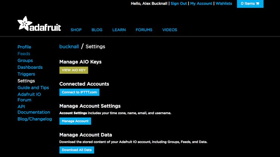
Task: Visit Adafruit IO Forum link
Action: (29, 97)
